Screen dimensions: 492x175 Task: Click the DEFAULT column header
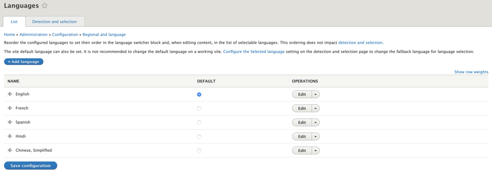pos(206,81)
